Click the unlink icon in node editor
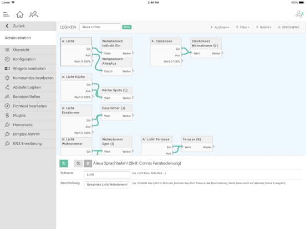 78,163
